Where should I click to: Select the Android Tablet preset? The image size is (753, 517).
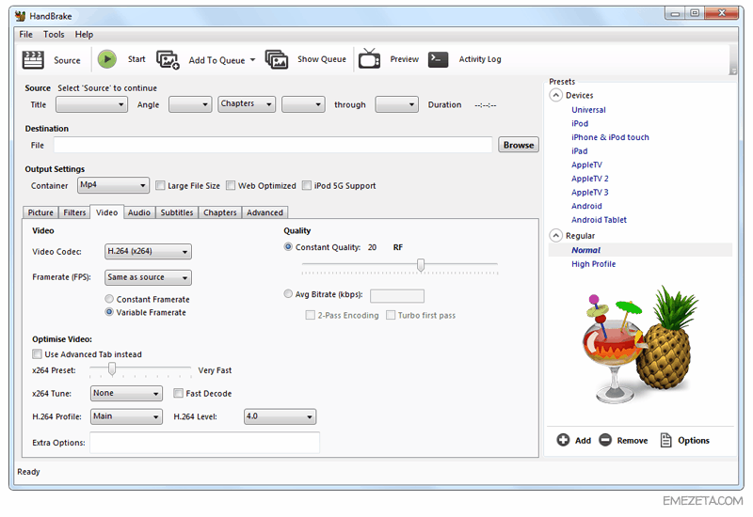[599, 220]
